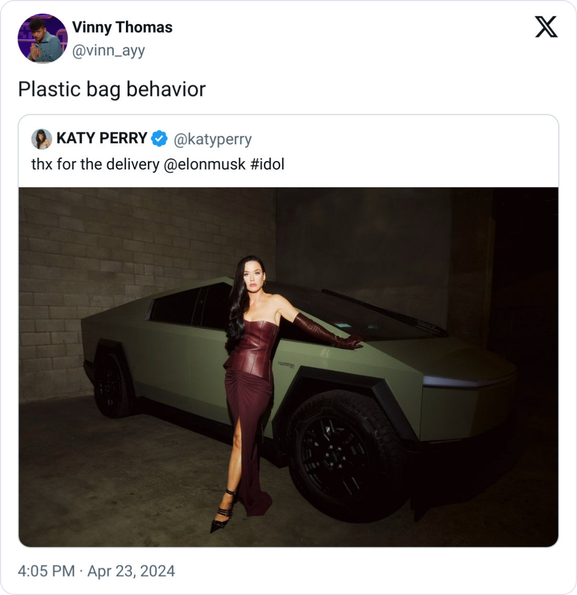Open the #idol hashtag

click(x=267, y=164)
